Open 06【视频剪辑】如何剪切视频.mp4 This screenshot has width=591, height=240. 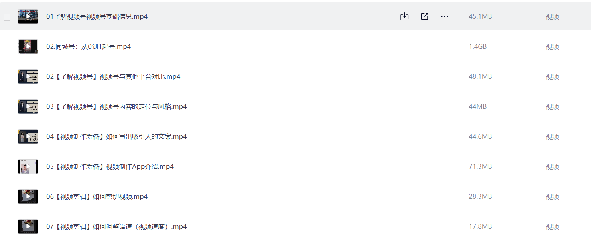pyautogui.click(x=97, y=197)
